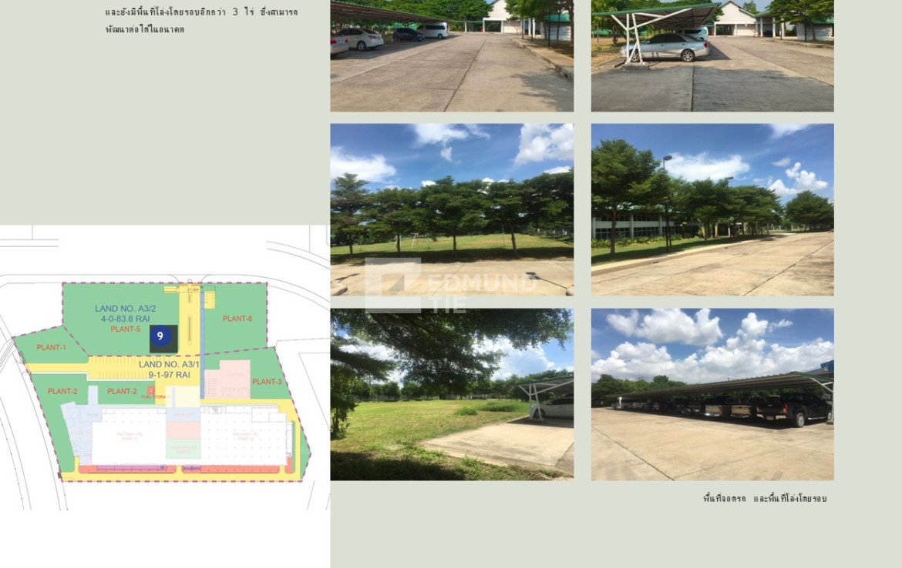Click the PLANT-3 zone label
The height and width of the screenshot is (568, 902).
coord(267,382)
